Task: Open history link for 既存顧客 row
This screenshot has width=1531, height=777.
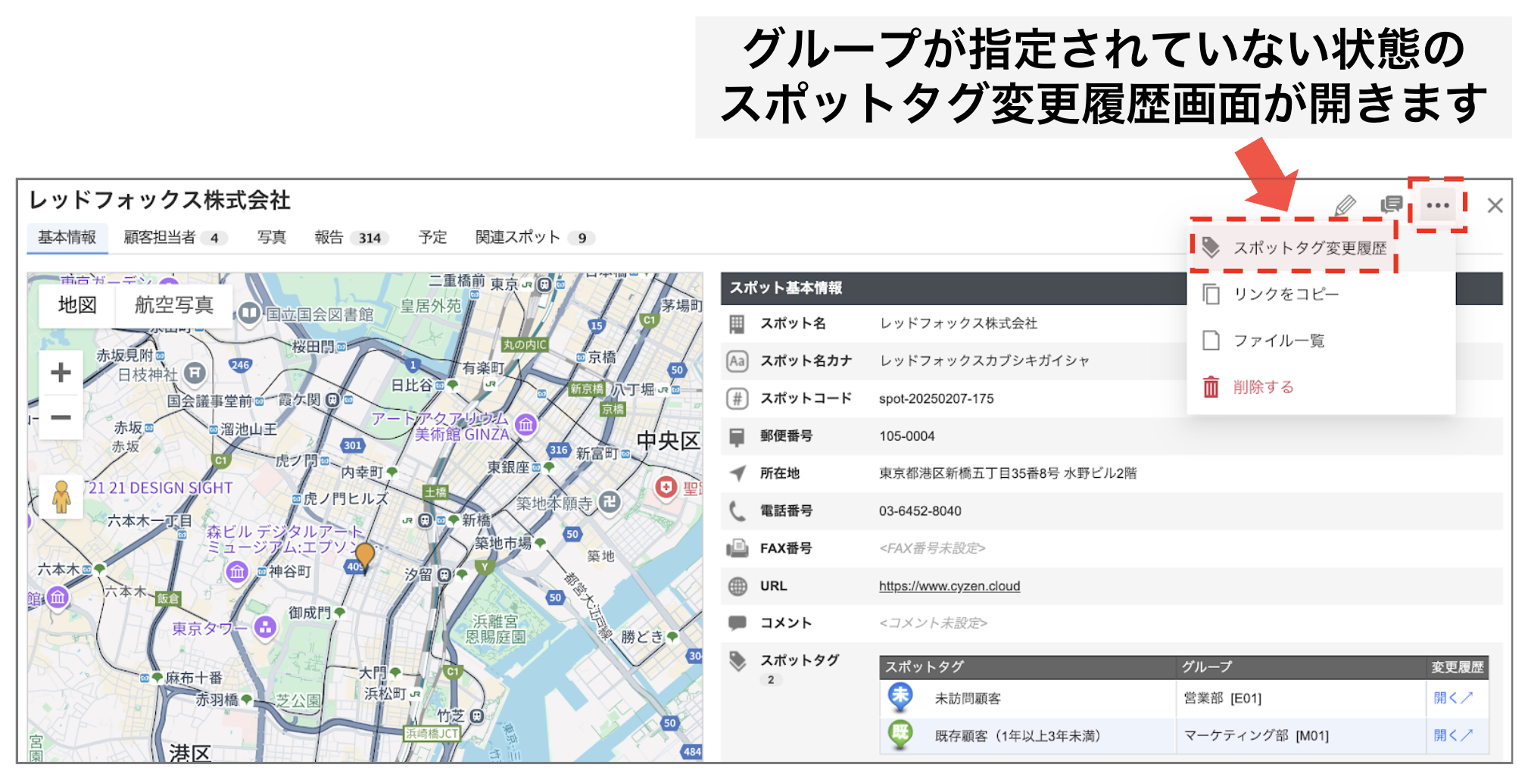Action: (x=1454, y=735)
